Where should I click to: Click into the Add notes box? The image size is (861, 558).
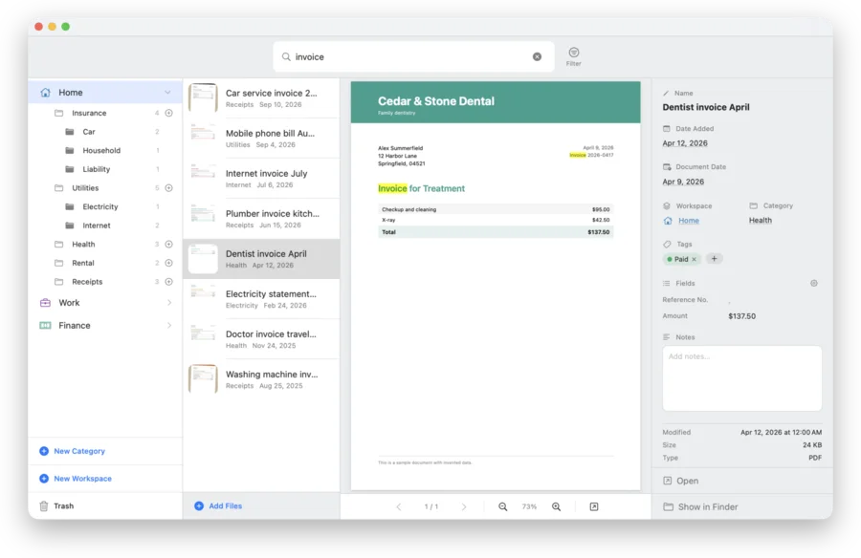(x=741, y=378)
